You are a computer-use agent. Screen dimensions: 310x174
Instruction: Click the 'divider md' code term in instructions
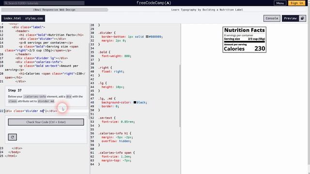(x=46, y=101)
